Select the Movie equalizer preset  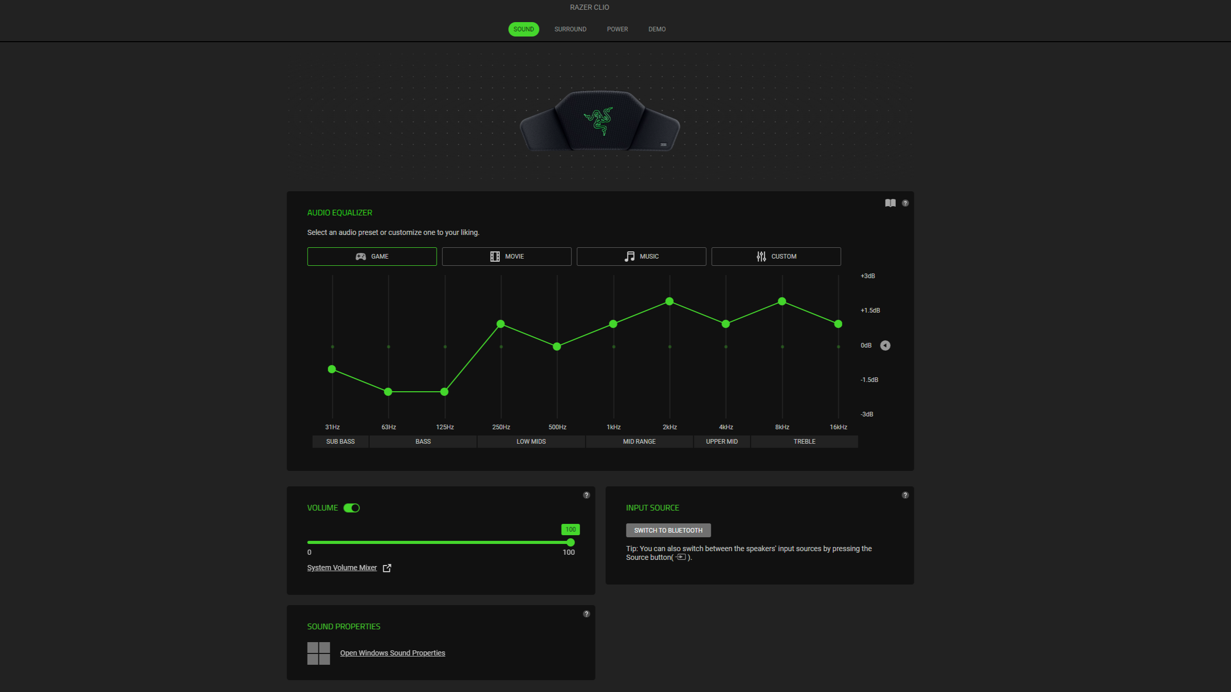coord(506,257)
